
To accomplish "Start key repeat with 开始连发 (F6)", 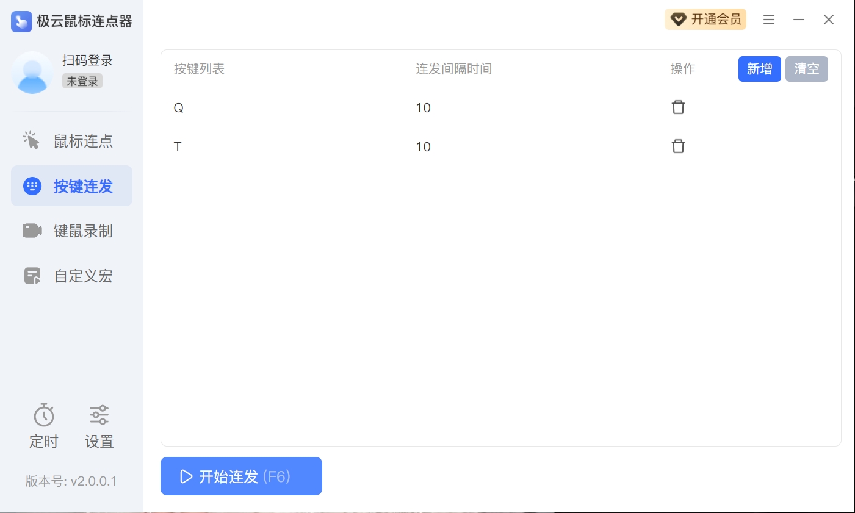I will 241,476.
